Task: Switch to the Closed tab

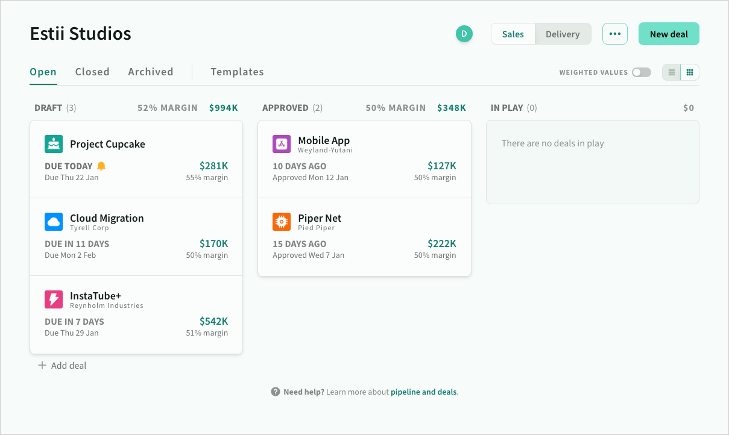Action: [x=92, y=72]
